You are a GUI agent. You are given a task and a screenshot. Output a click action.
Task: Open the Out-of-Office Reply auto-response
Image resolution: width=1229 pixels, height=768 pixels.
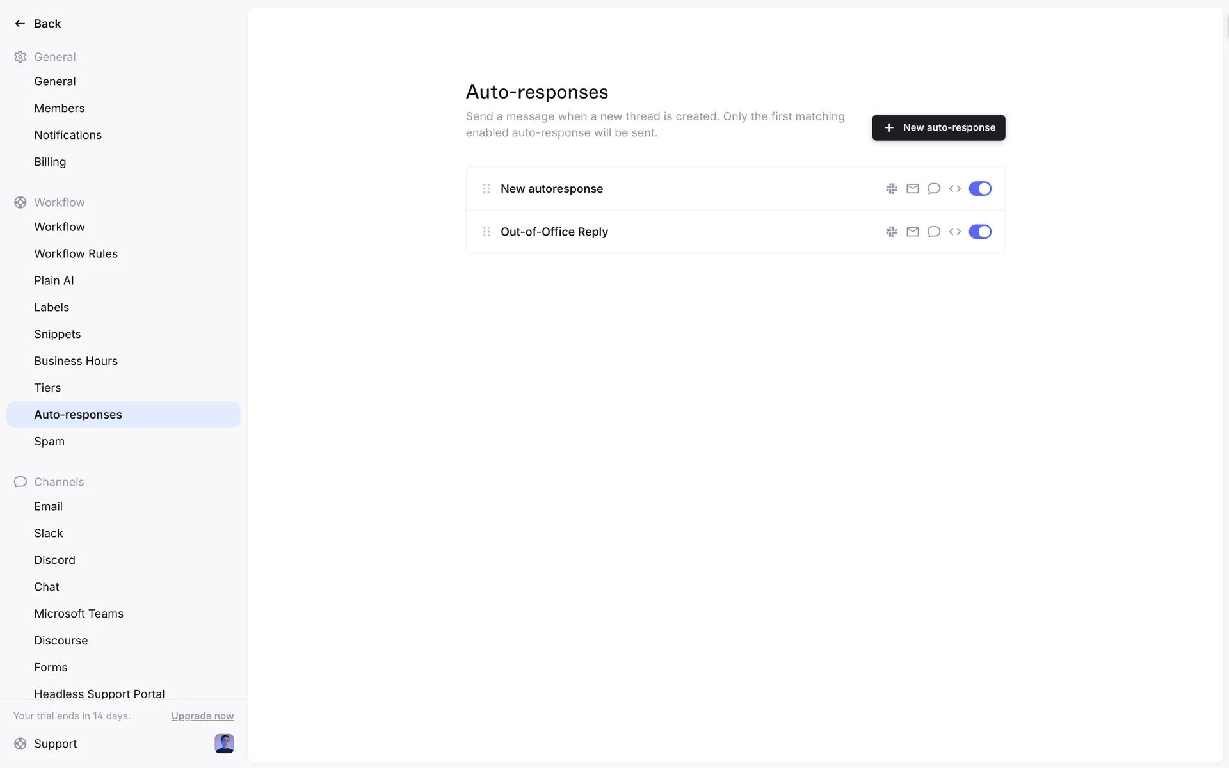(x=554, y=232)
